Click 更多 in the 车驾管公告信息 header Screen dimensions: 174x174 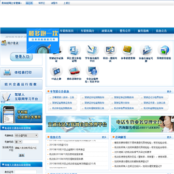169,91
